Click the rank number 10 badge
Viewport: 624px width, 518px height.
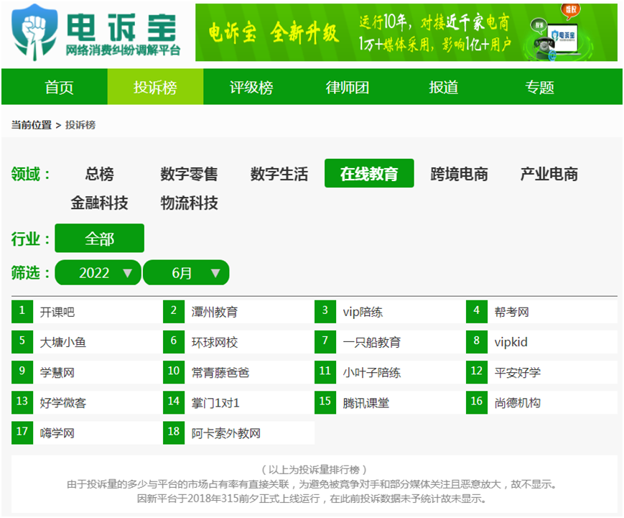[x=174, y=372]
